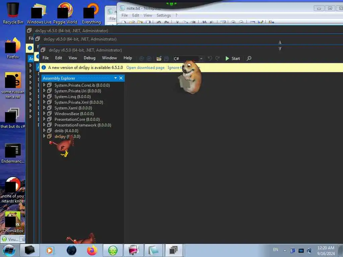Click the media player icon in the taskbar
The height and width of the screenshot is (257, 343).
tap(50, 250)
